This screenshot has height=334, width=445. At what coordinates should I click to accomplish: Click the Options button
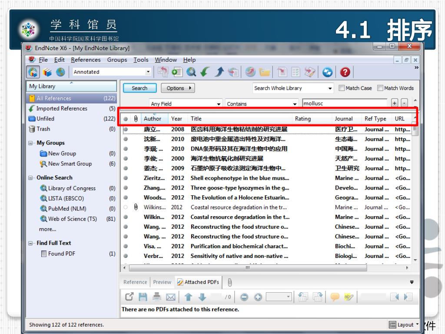178,88
